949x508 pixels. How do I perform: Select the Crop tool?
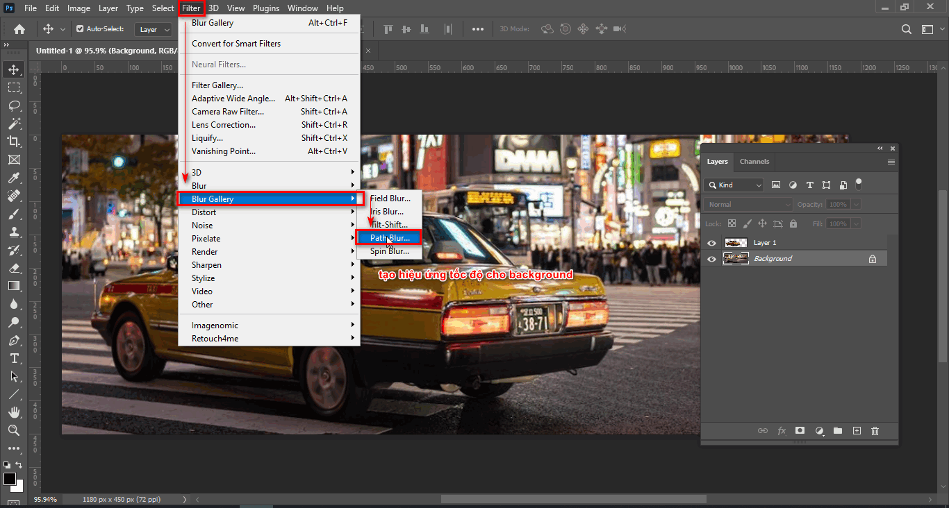point(14,142)
